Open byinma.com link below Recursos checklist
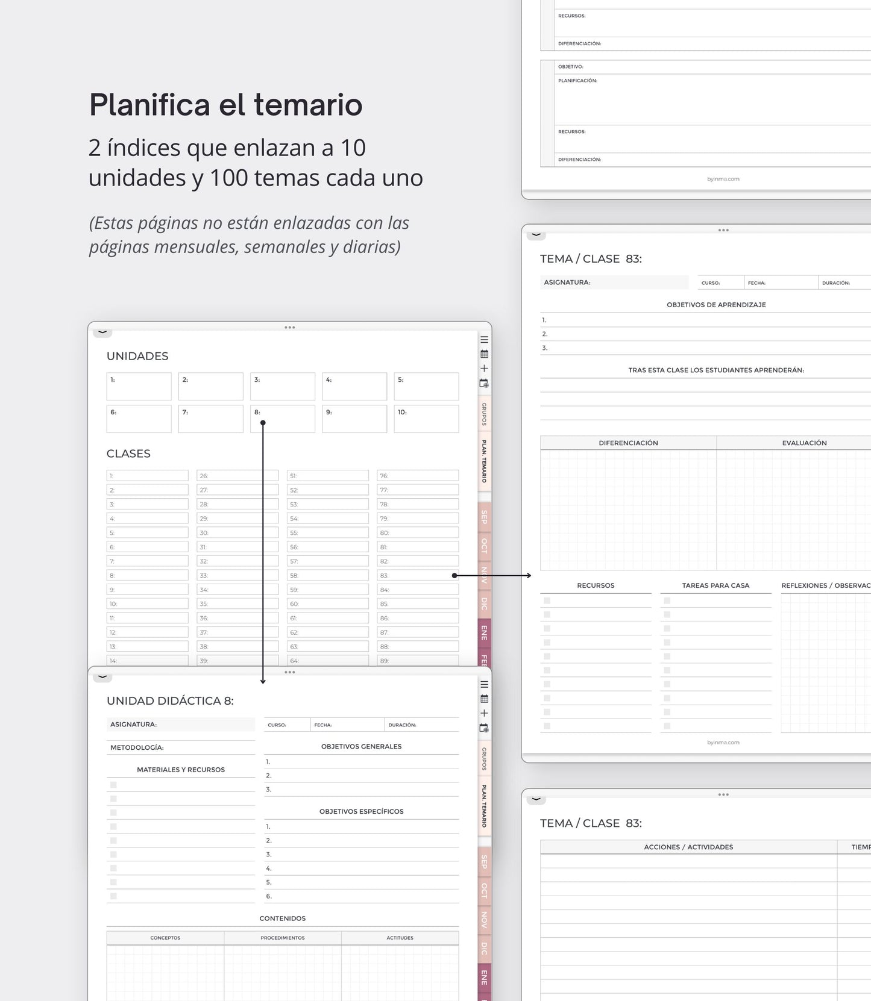The height and width of the screenshot is (1001, 871). (x=723, y=743)
